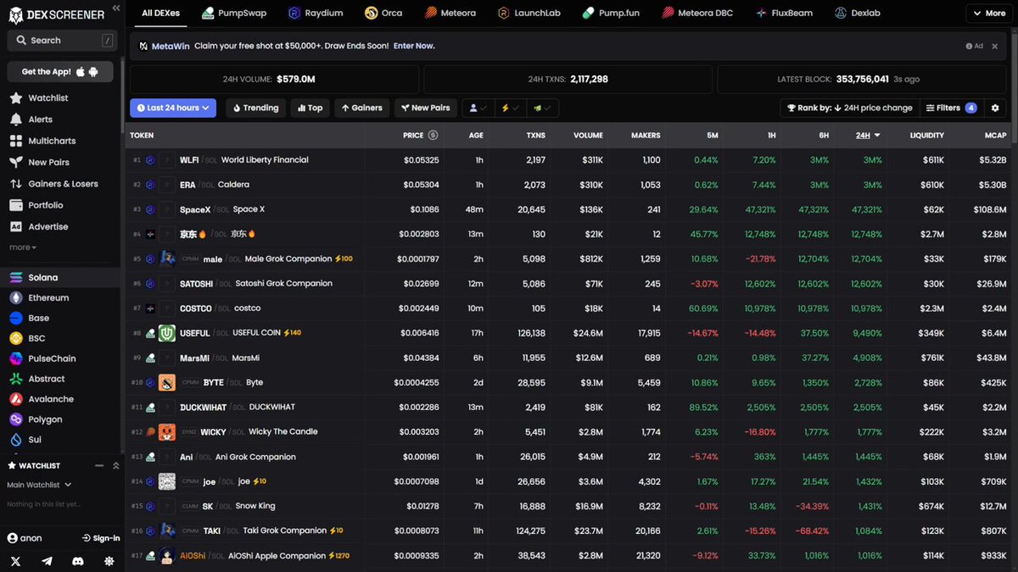
Task: Switch to the All DEXes tab
Action: (159, 14)
